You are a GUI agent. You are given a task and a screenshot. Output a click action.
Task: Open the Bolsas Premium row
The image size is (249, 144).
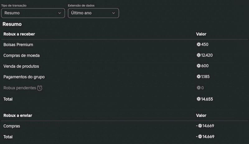coord(18,45)
